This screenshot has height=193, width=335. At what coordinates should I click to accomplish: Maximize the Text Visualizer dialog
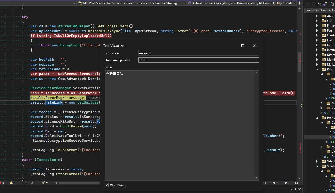click(243, 46)
